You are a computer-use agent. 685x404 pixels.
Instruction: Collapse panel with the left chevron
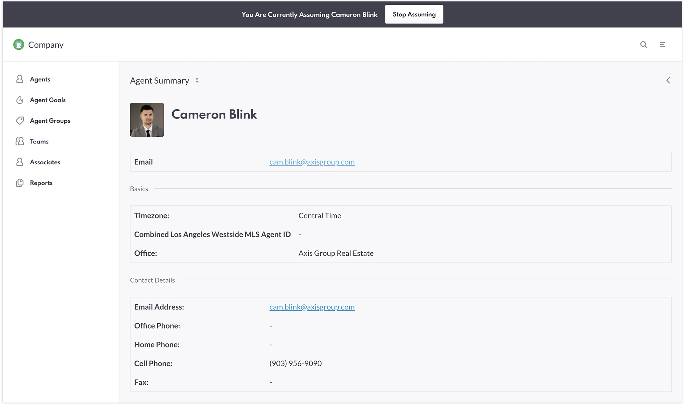tap(668, 80)
